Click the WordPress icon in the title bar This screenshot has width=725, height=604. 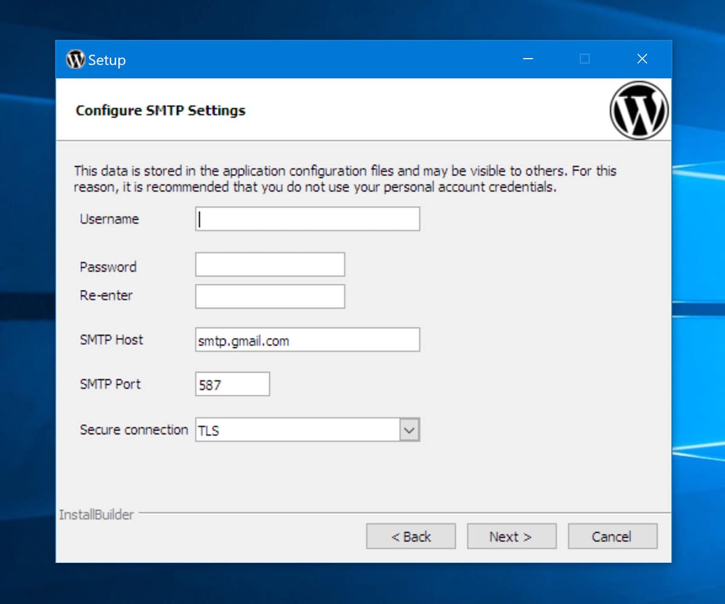(76, 59)
